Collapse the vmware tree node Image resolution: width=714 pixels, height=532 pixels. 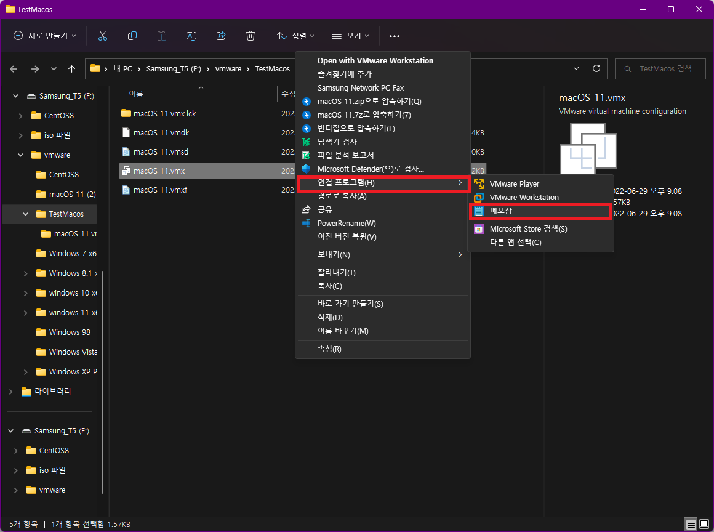coord(20,155)
